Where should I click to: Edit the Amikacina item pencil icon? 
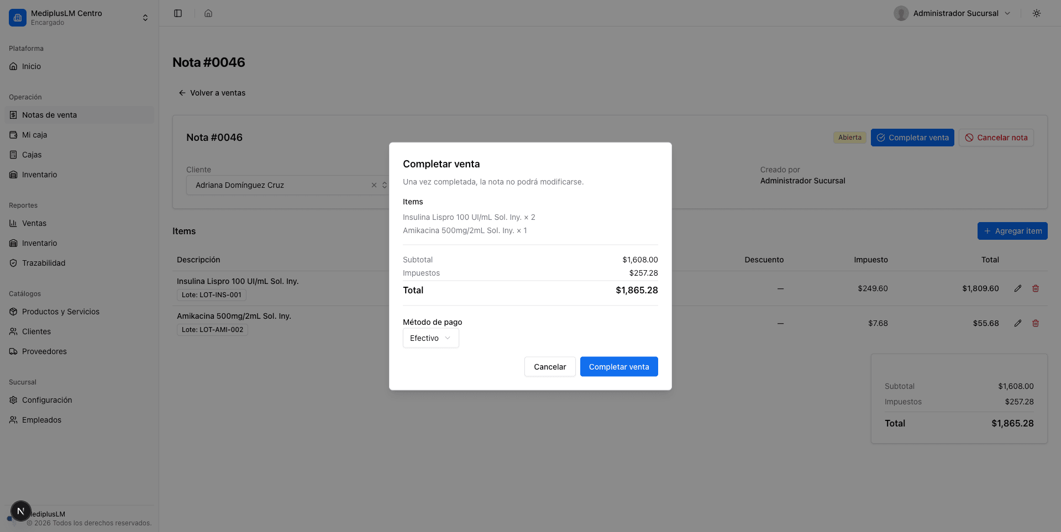pyautogui.click(x=1018, y=323)
